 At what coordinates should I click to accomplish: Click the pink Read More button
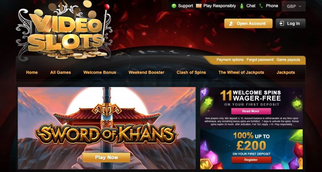click(x=251, y=111)
